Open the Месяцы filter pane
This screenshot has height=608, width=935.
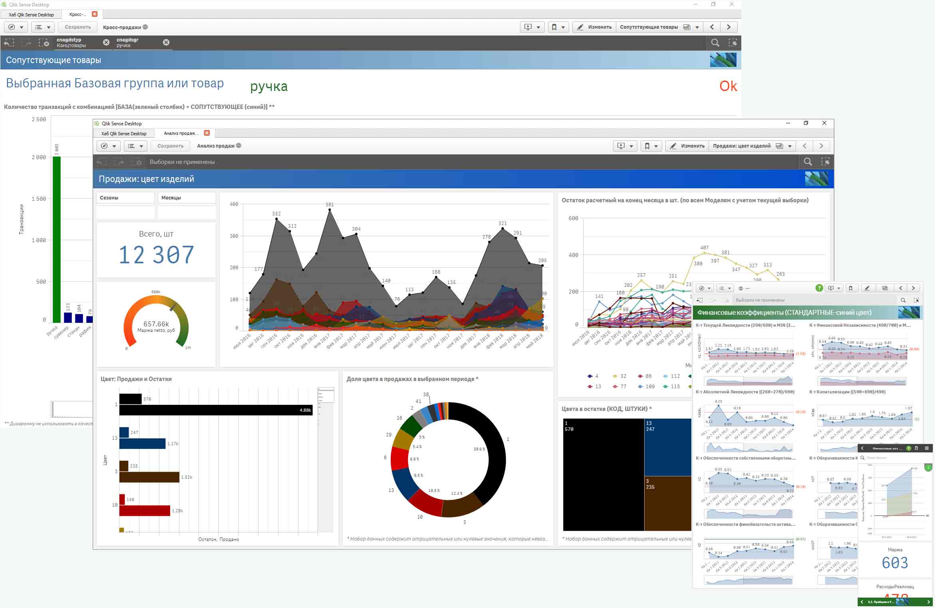(187, 198)
